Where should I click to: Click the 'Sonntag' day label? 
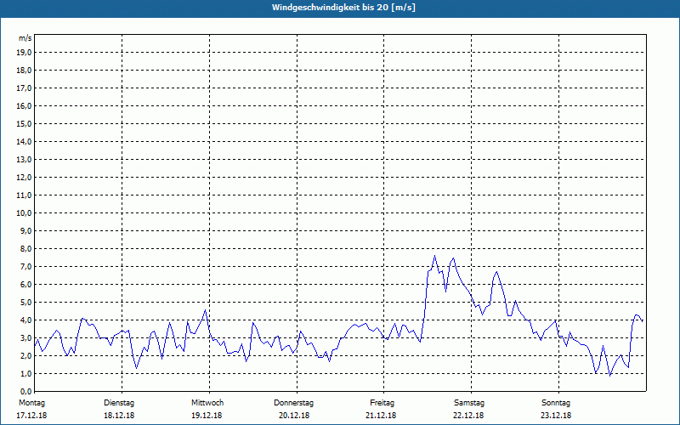coord(556,403)
